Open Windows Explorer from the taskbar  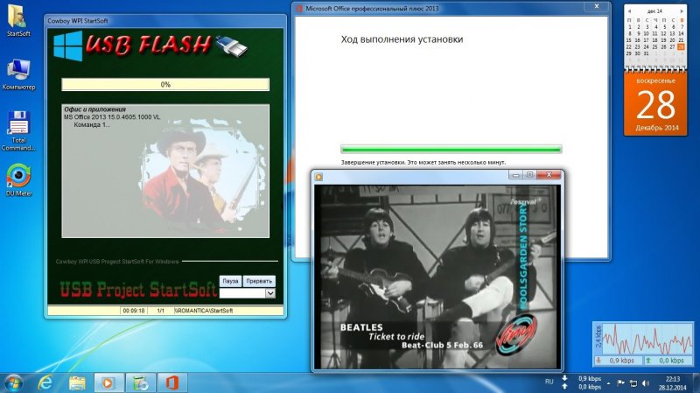coord(77,382)
